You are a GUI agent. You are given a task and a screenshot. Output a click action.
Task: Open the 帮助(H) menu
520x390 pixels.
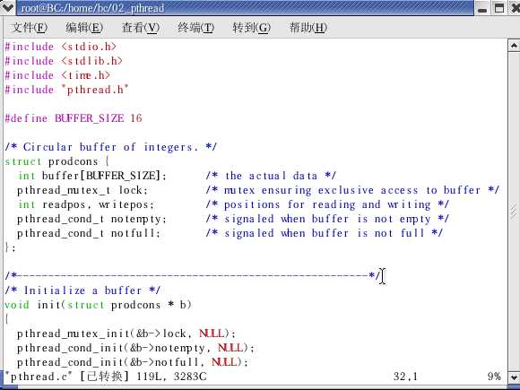click(x=308, y=28)
